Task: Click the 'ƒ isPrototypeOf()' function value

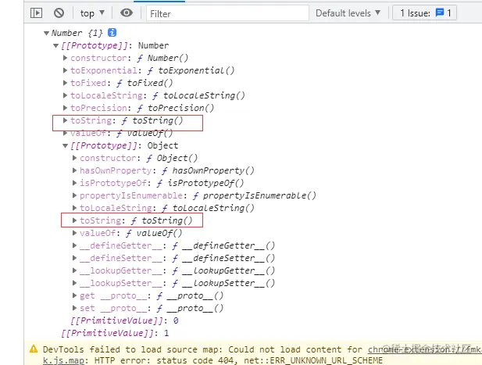Action: [201, 183]
